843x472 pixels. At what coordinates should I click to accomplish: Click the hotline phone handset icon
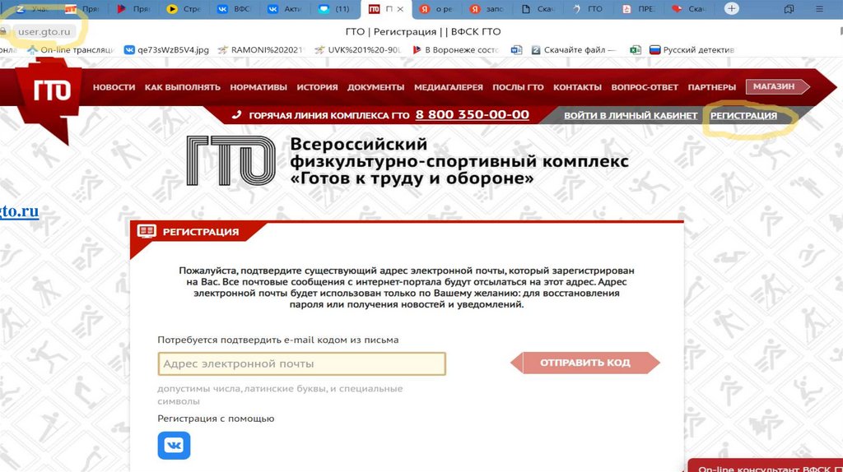click(x=236, y=115)
